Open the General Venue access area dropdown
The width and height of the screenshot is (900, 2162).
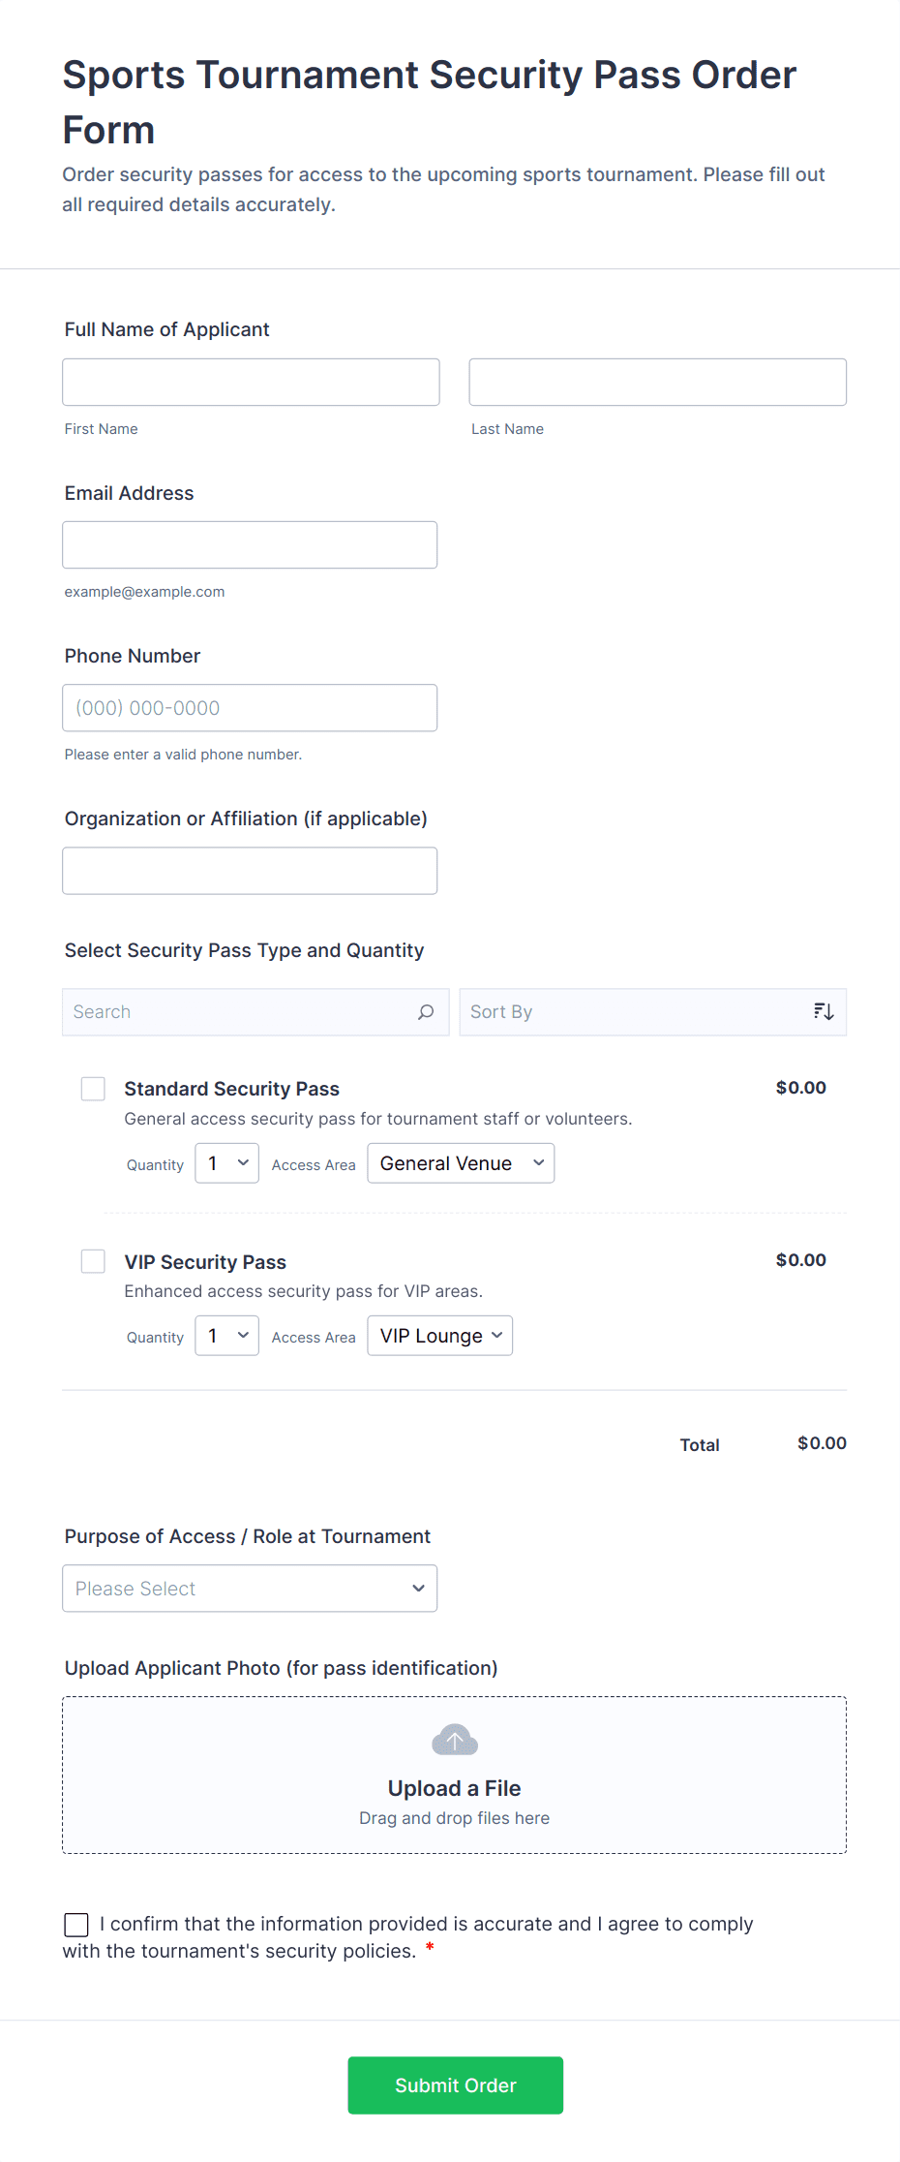(x=461, y=1163)
